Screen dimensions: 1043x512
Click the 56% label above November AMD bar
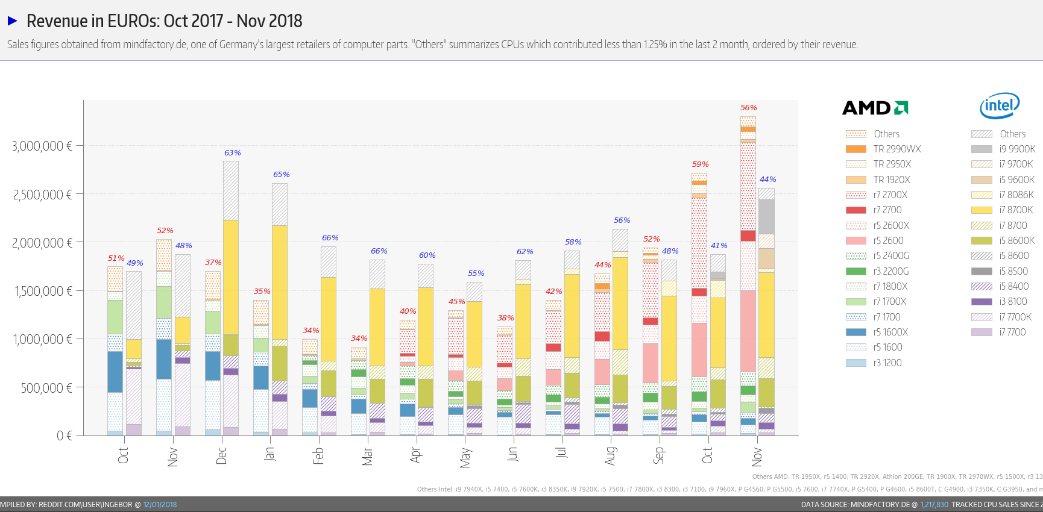point(748,108)
